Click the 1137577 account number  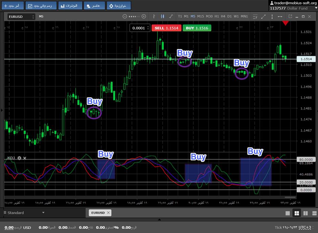click(278, 8)
